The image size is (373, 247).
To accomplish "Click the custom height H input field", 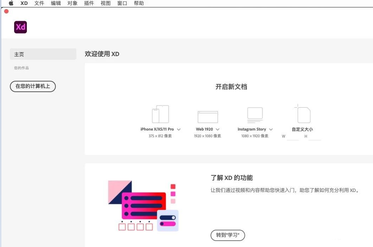I will (x=315, y=137).
